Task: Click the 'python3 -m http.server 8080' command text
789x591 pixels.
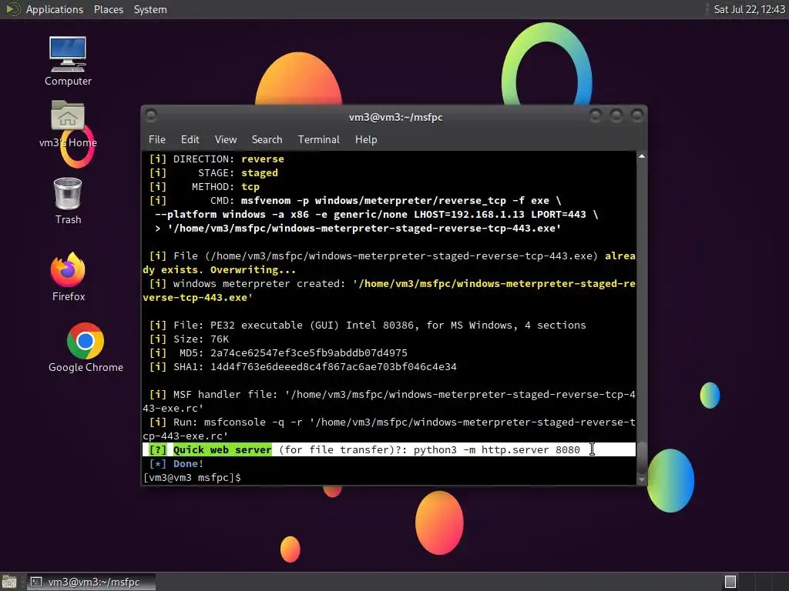Action: [x=497, y=449]
